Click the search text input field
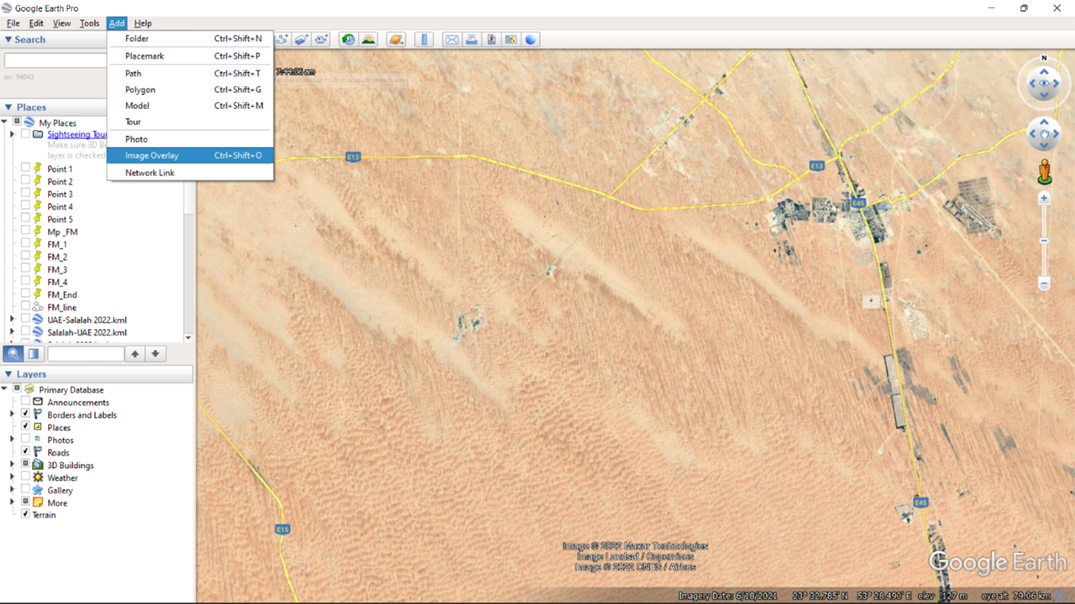This screenshot has height=604, width=1075. coord(55,60)
